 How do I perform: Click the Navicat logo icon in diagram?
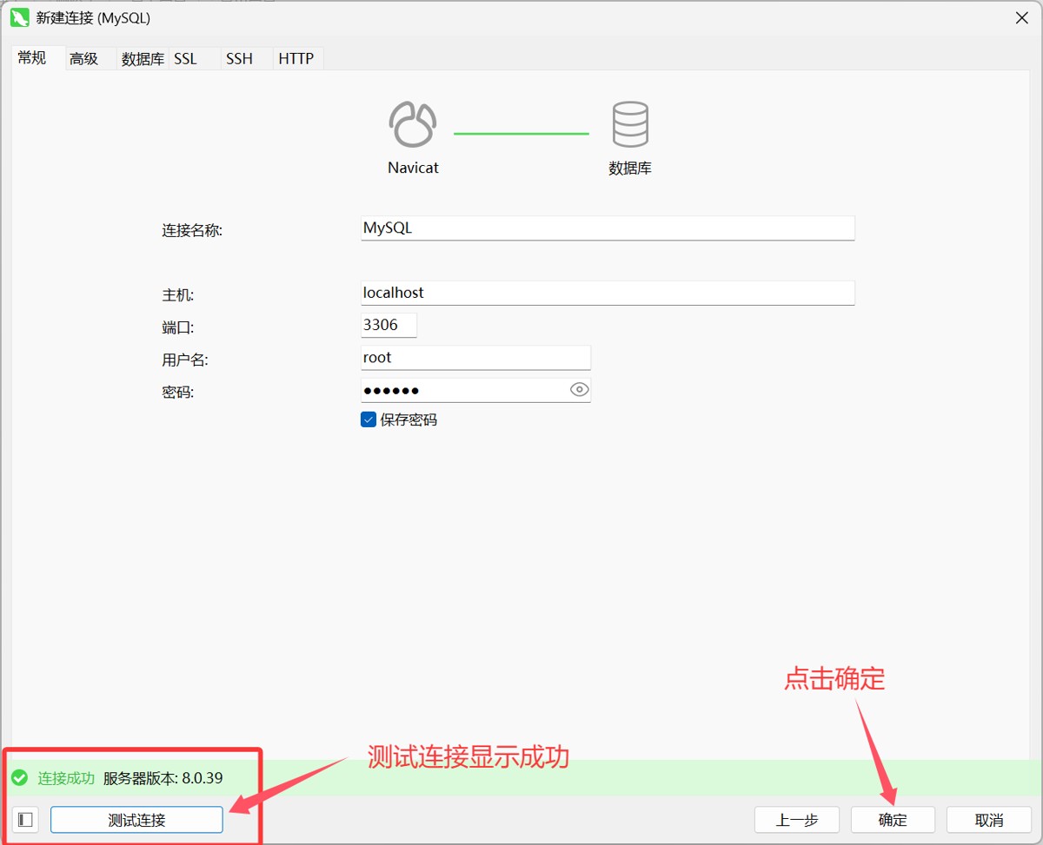(x=413, y=124)
